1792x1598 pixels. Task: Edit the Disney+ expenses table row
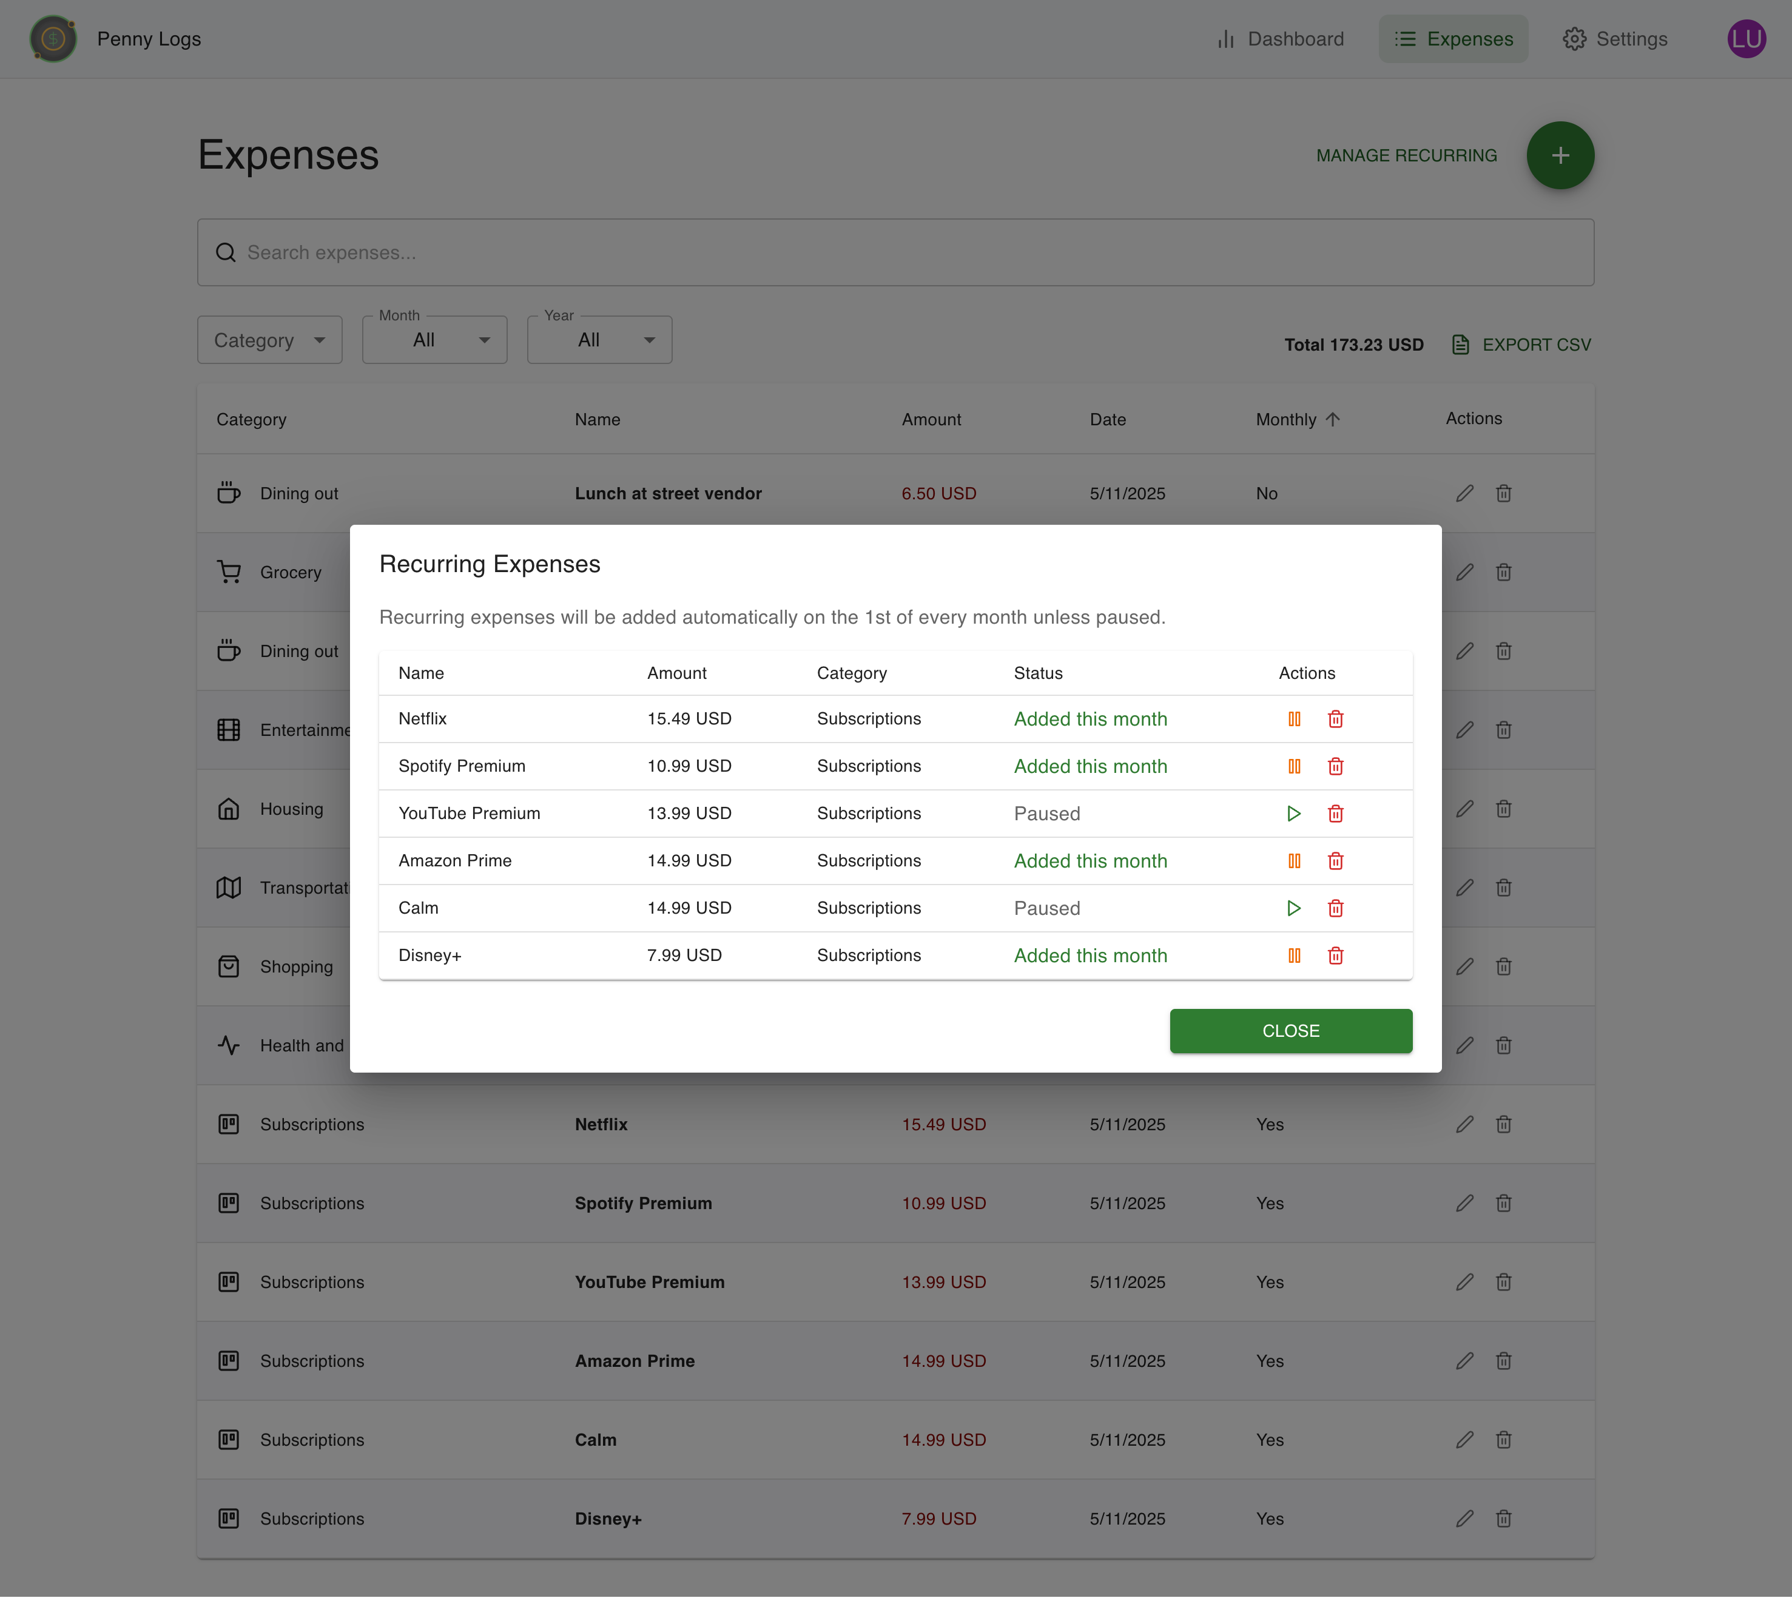[x=1464, y=1519]
